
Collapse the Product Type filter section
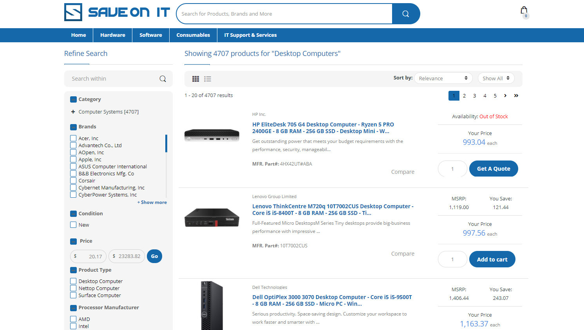tap(73, 270)
